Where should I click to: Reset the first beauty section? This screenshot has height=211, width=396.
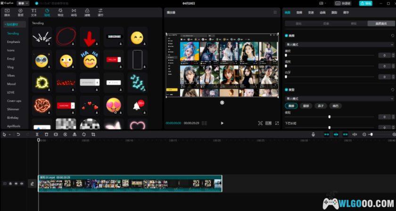[x=392, y=36]
